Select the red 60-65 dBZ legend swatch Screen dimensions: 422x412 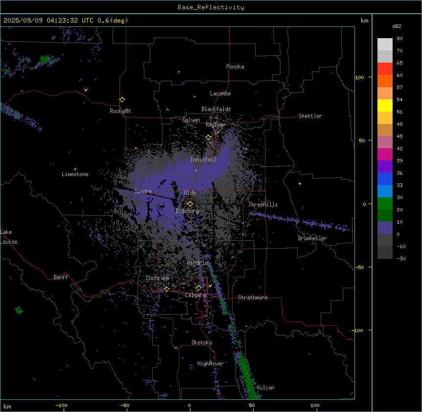(385, 69)
